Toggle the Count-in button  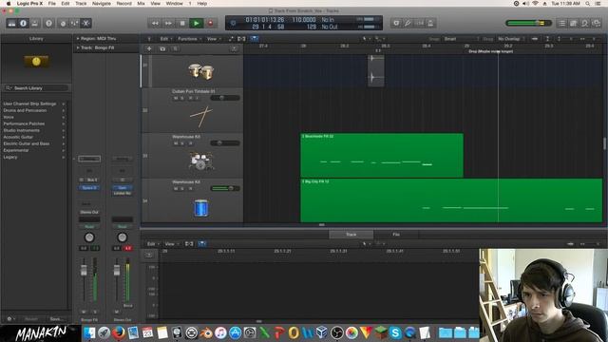coord(419,23)
